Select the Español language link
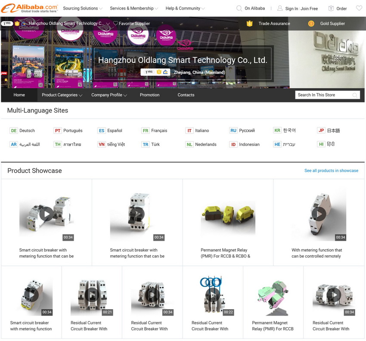Viewport: 366px width, 341px height. pyautogui.click(x=115, y=130)
